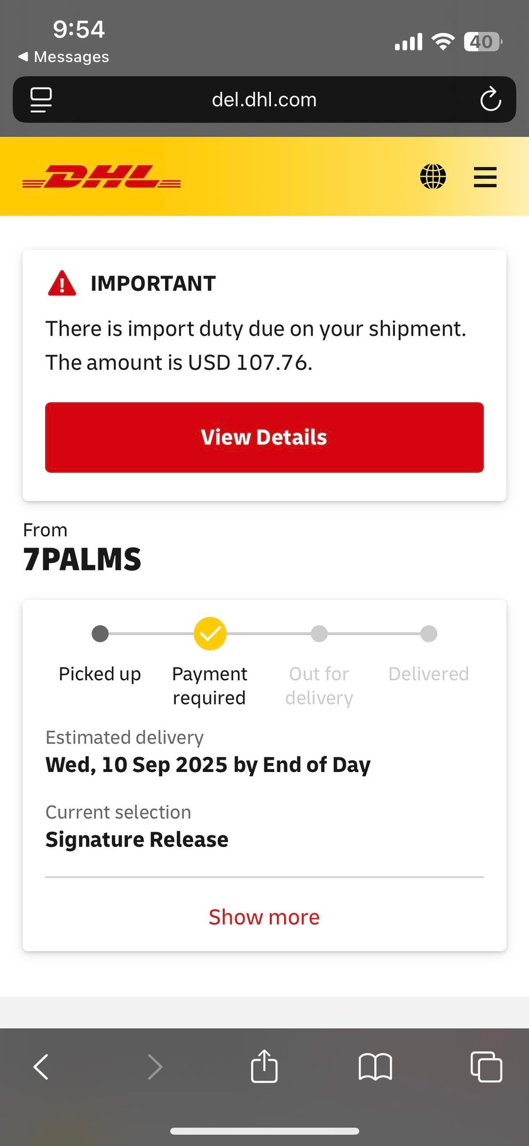Screen dimensions: 529x1146
Task: Open Safari page settings reader icon
Action: click(41, 100)
